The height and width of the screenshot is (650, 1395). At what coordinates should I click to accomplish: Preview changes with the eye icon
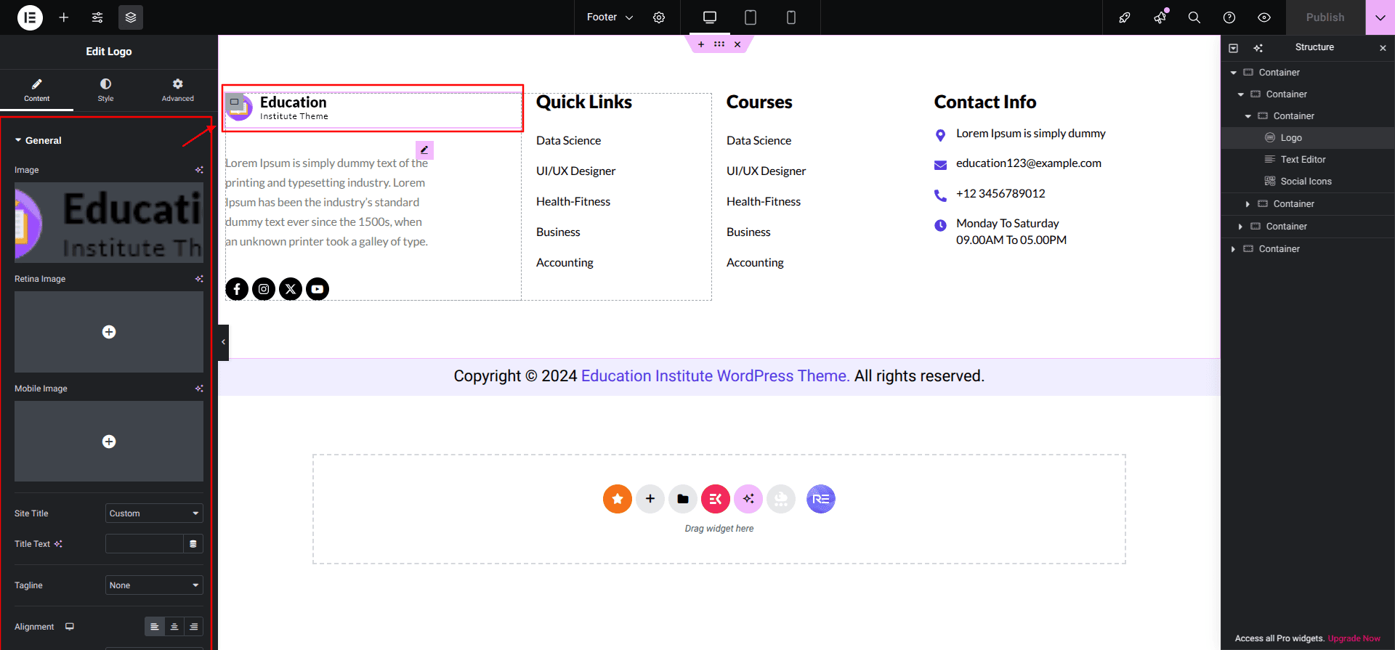point(1264,17)
